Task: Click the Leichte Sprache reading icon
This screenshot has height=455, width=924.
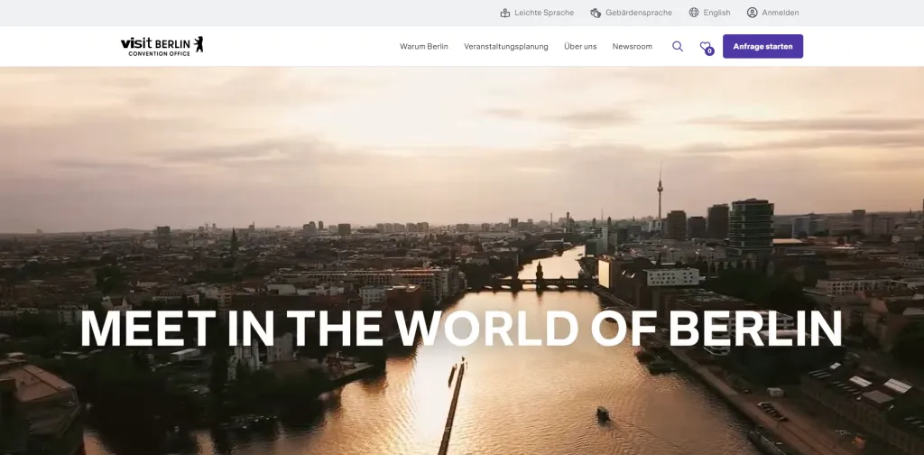Action: [x=505, y=13]
